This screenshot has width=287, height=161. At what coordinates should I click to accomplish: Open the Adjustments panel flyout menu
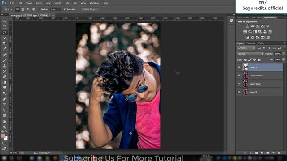pos(284,17)
